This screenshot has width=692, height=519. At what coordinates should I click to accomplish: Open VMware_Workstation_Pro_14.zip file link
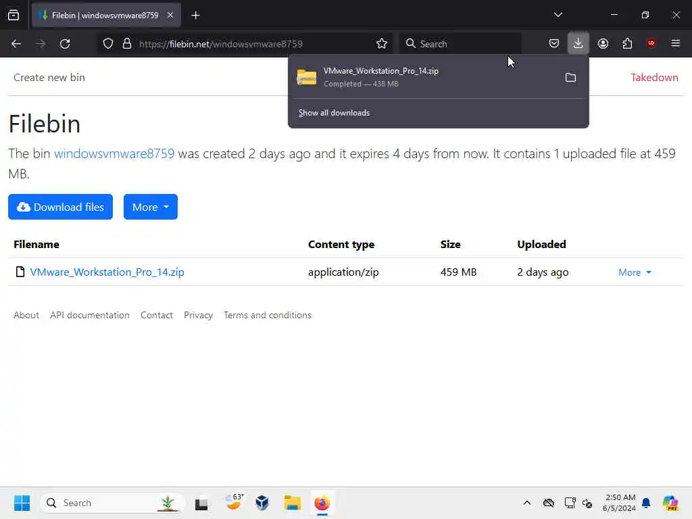pyautogui.click(x=107, y=272)
